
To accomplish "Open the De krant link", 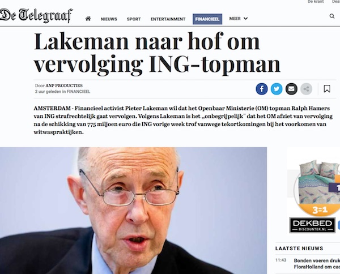I will [x=316, y=2].
